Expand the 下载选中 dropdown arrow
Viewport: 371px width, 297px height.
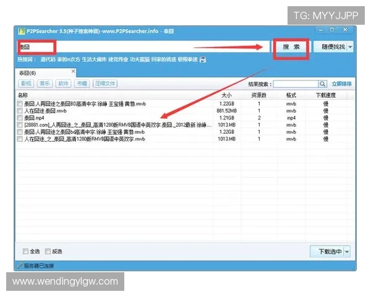[347, 252]
